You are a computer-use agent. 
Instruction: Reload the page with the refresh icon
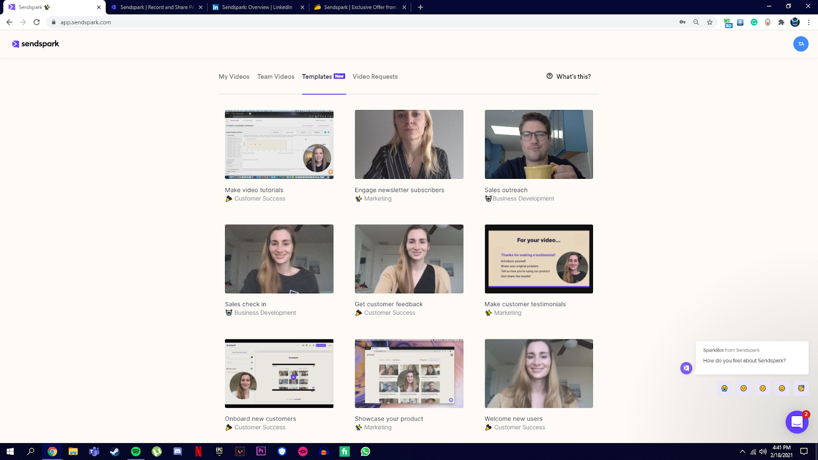coord(37,22)
